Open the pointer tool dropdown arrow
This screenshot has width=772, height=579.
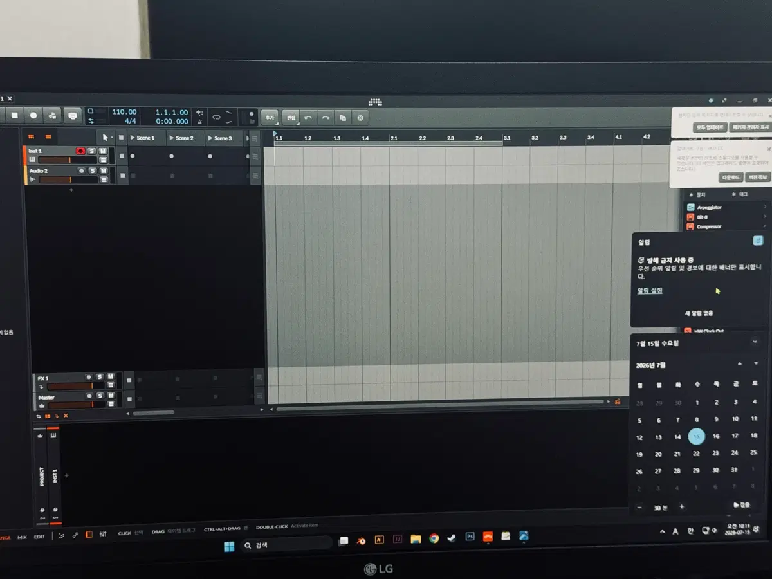112,138
